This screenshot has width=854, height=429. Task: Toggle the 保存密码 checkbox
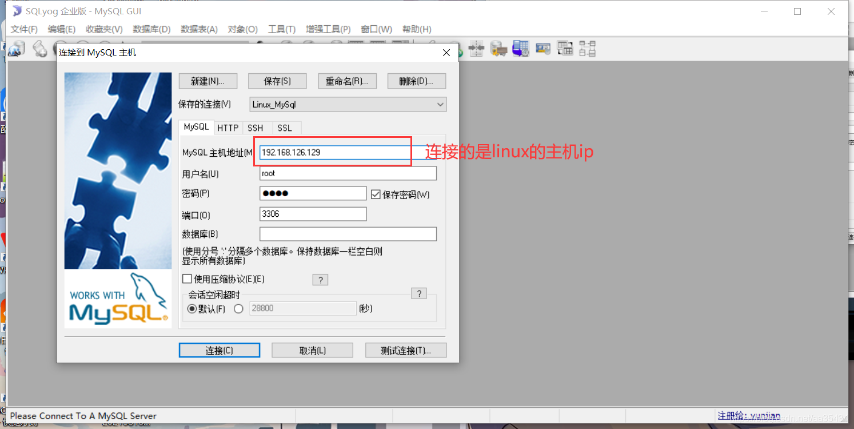click(376, 194)
